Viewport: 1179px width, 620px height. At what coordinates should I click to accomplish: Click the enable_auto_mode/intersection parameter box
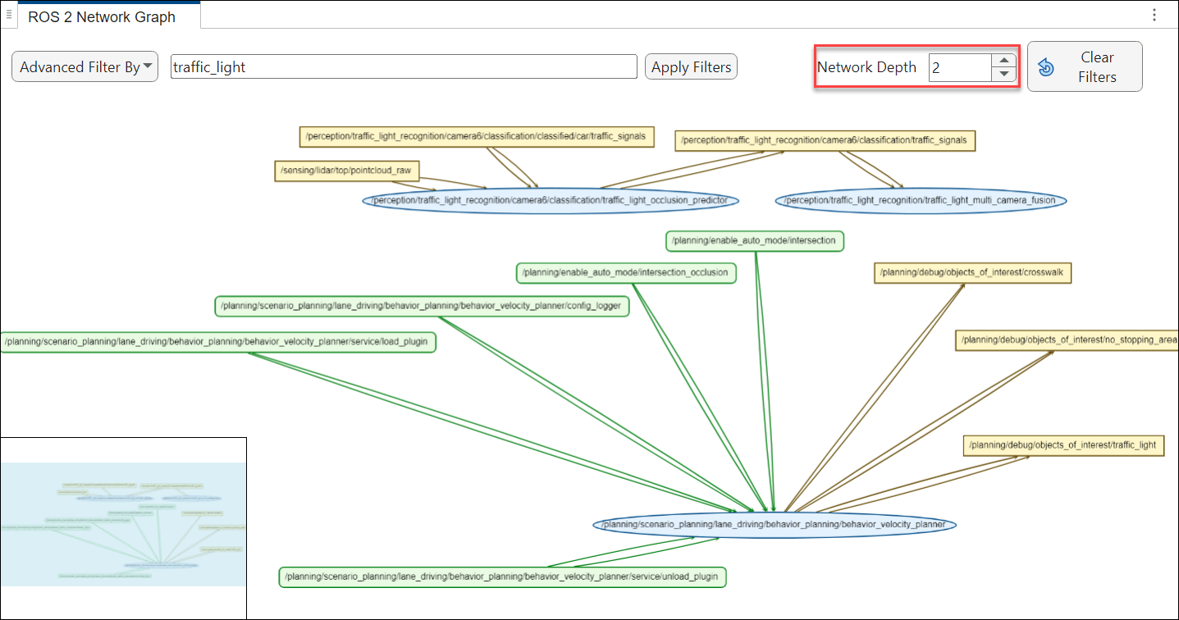(754, 241)
